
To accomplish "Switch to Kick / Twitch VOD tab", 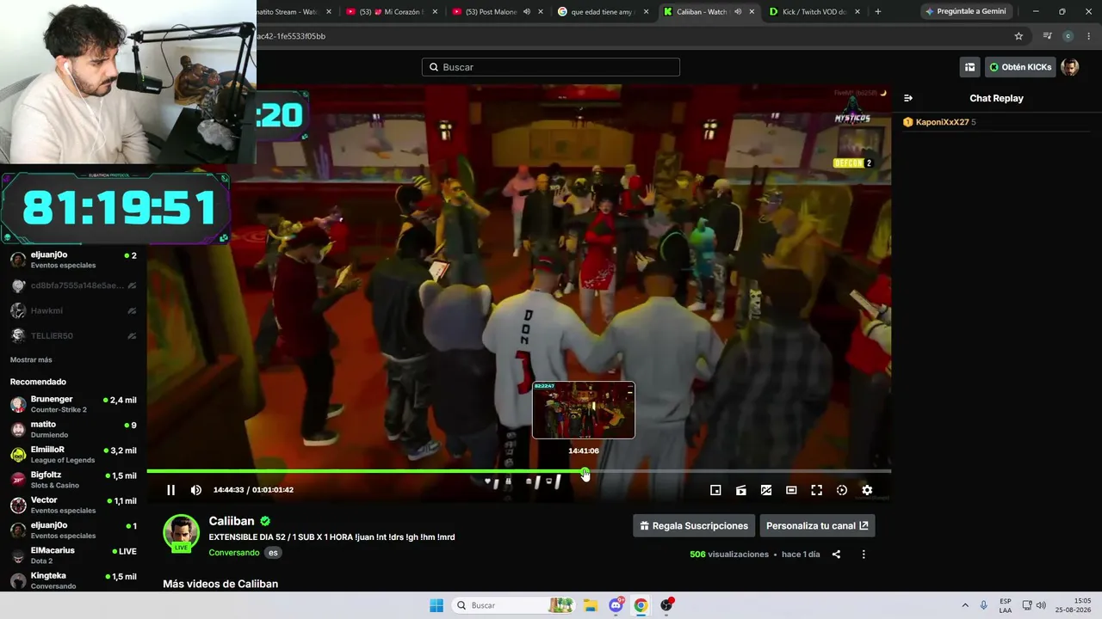I will (x=814, y=12).
